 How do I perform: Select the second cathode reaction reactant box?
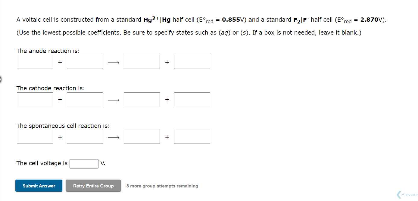pos(85,99)
